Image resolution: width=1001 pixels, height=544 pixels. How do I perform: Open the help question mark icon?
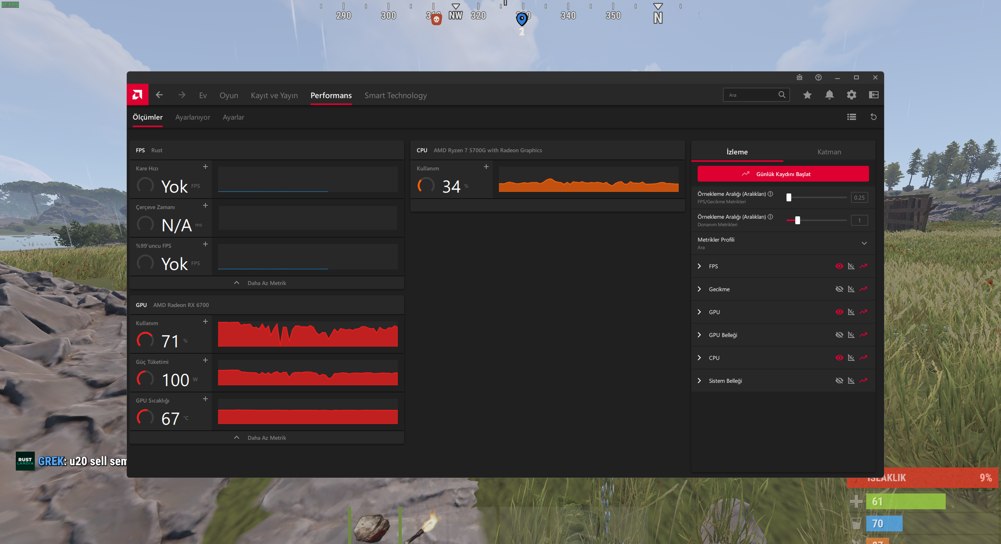pyautogui.click(x=818, y=78)
